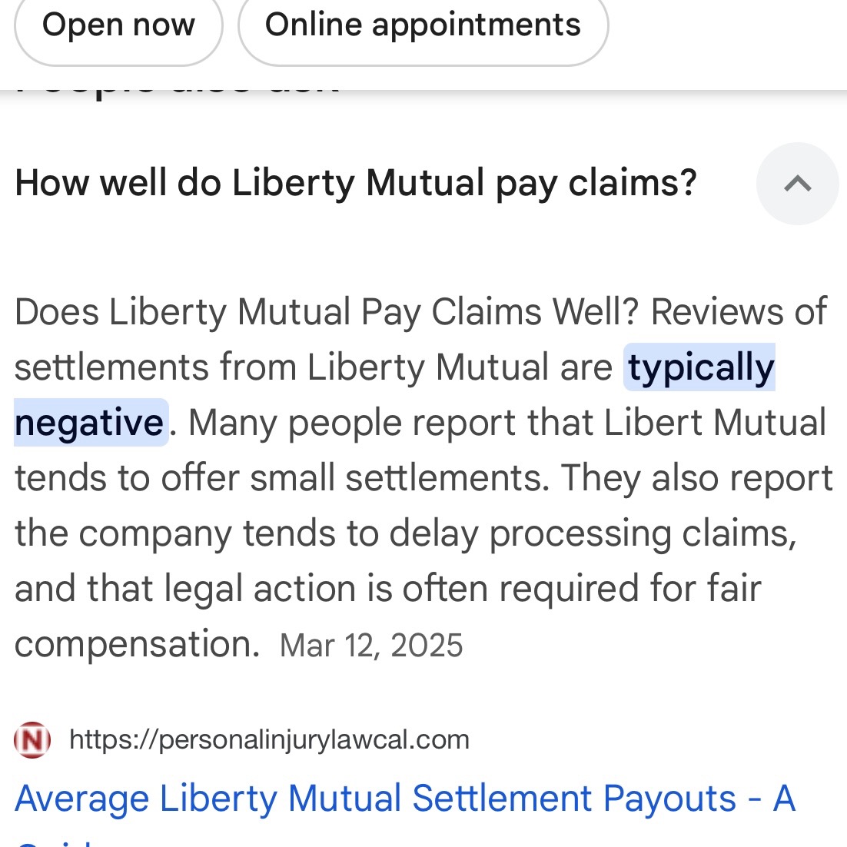
Task: Click the partially hidden 'People also ask' heading
Action: point(177,86)
